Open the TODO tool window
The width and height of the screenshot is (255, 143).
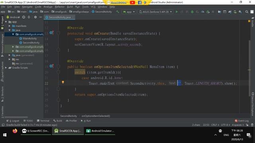pos(28,121)
